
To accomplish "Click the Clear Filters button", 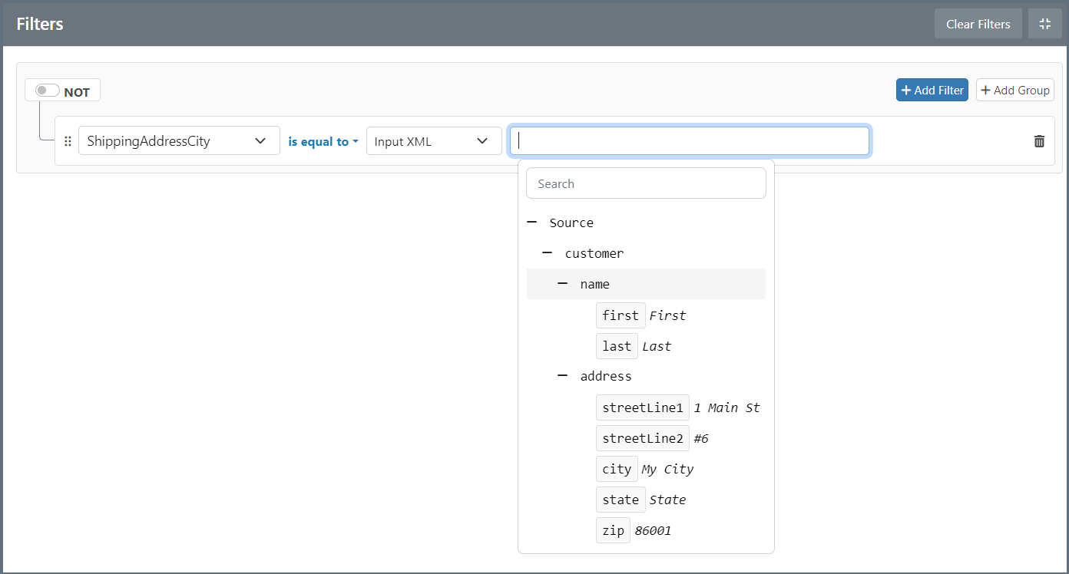I will 978,24.
